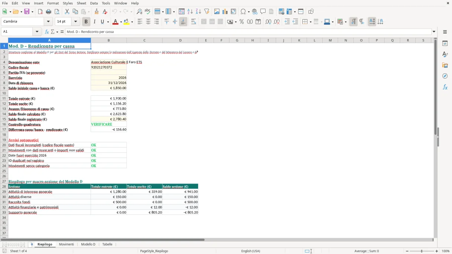
Task: Toggle Center Horizontally alignment
Action: tap(148, 22)
